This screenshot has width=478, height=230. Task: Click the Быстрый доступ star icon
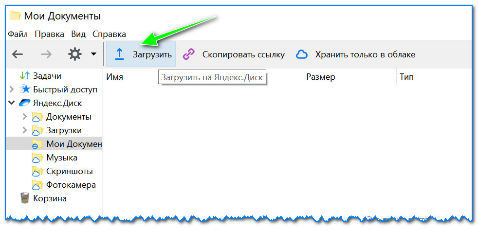25,89
